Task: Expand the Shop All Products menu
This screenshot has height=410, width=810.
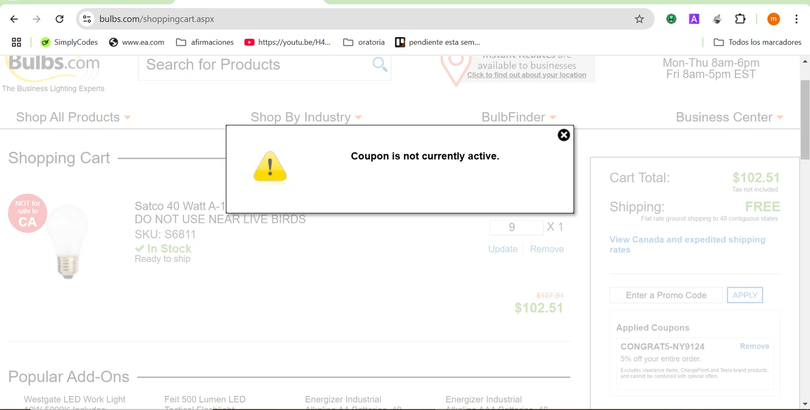Action: (x=73, y=117)
